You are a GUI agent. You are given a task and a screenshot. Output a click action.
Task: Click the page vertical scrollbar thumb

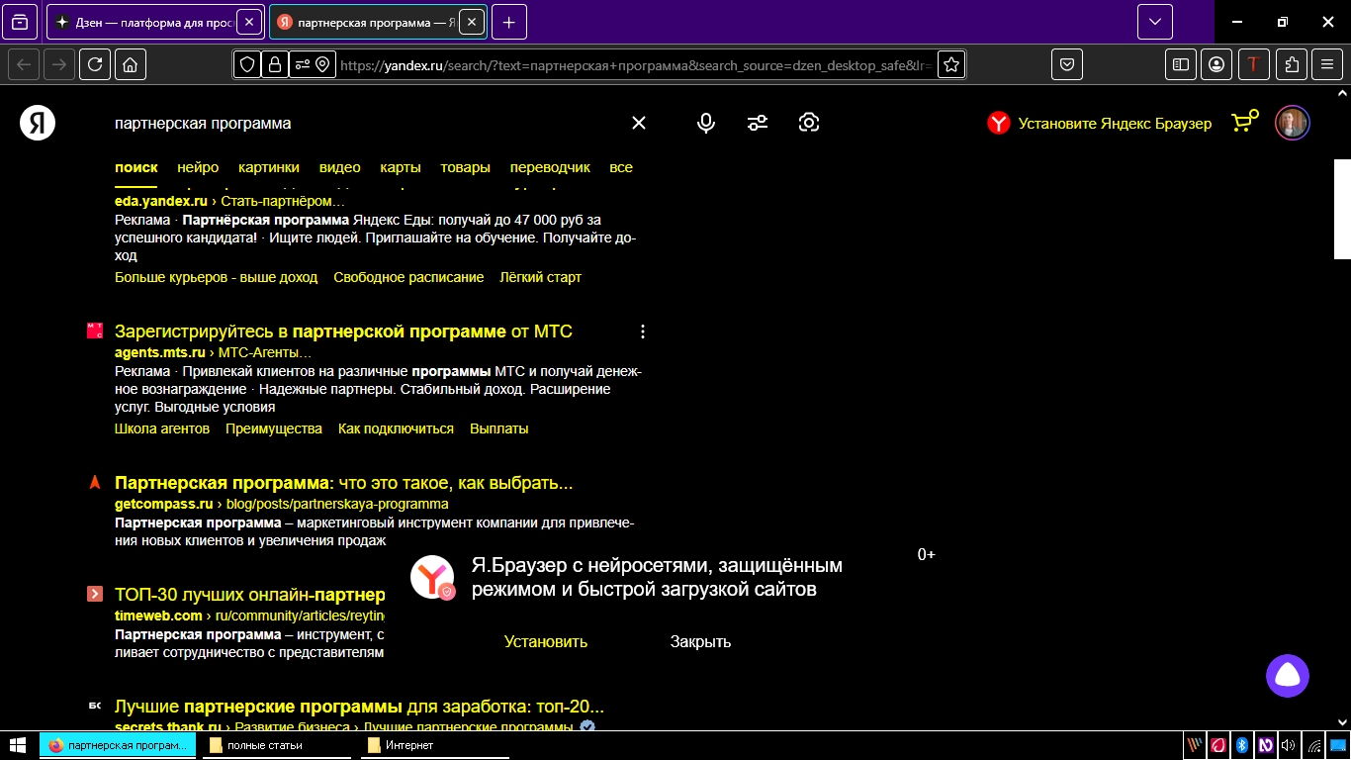[1342, 209]
